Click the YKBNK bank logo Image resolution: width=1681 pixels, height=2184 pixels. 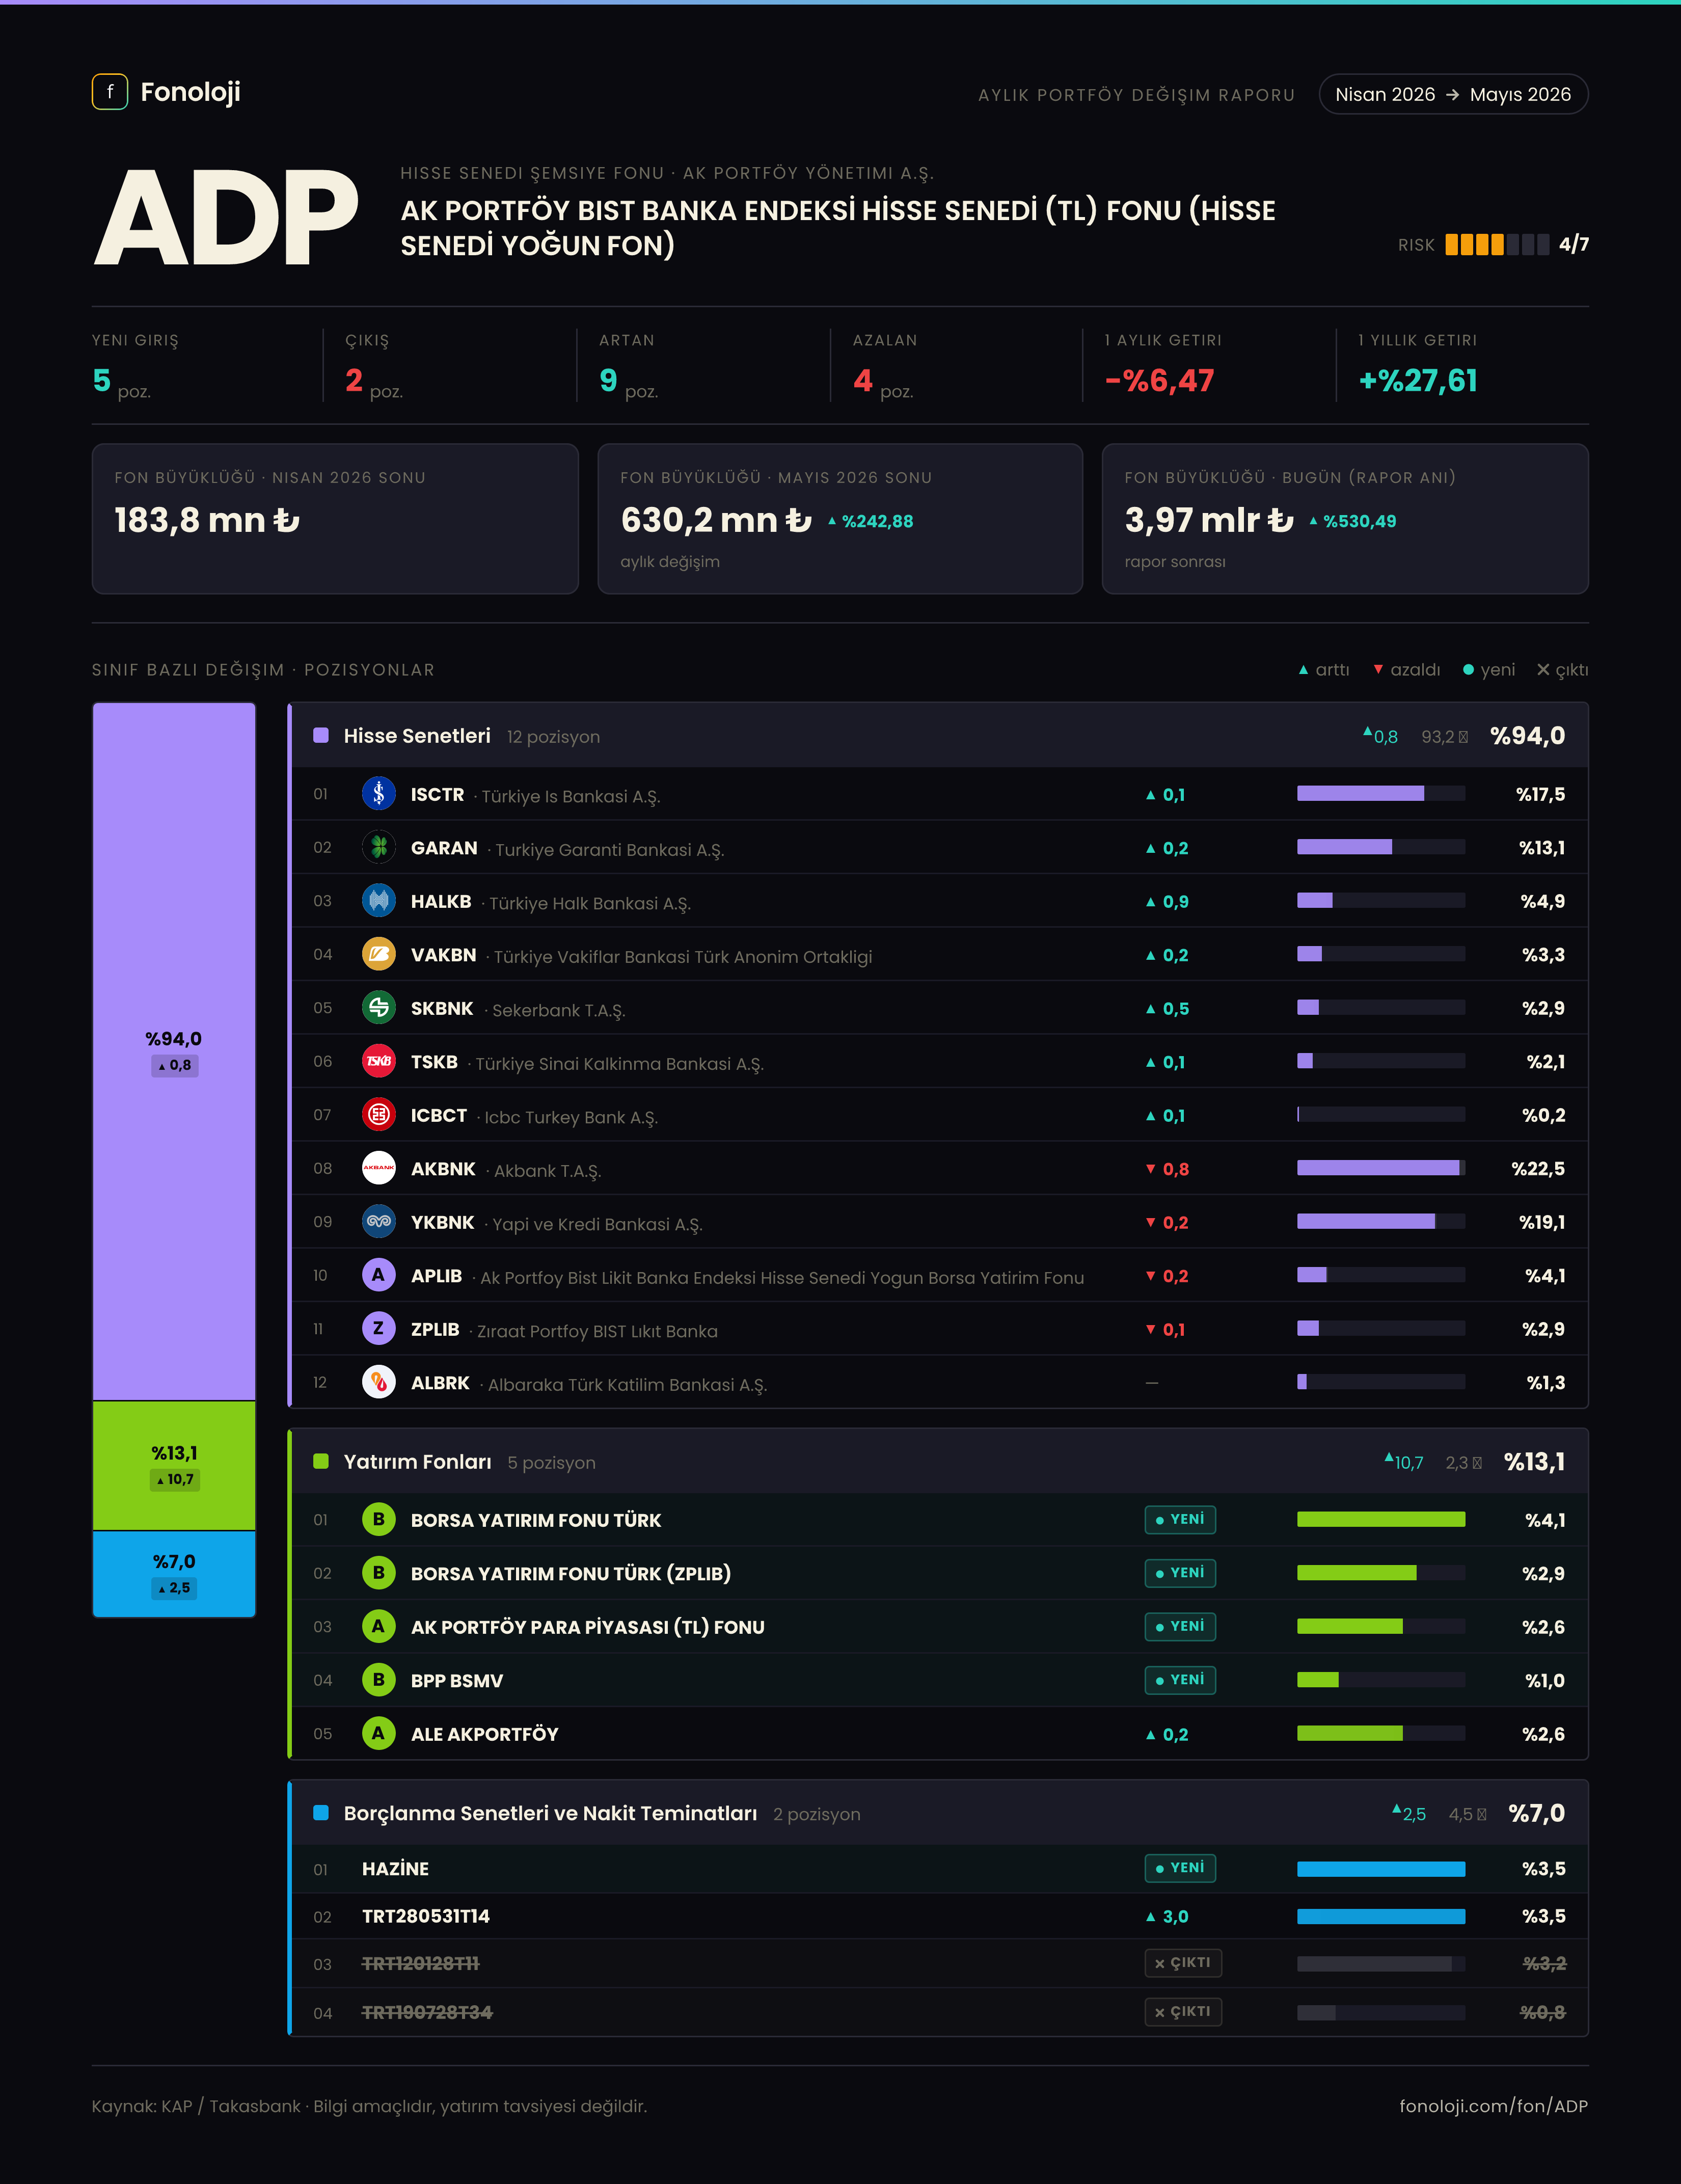tap(378, 1222)
